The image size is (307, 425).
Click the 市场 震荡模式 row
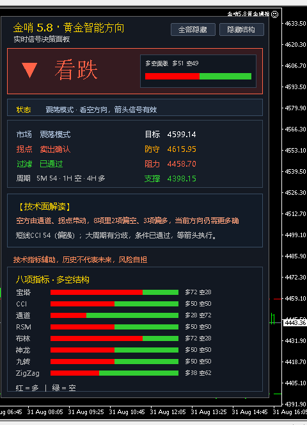[x=43, y=134]
